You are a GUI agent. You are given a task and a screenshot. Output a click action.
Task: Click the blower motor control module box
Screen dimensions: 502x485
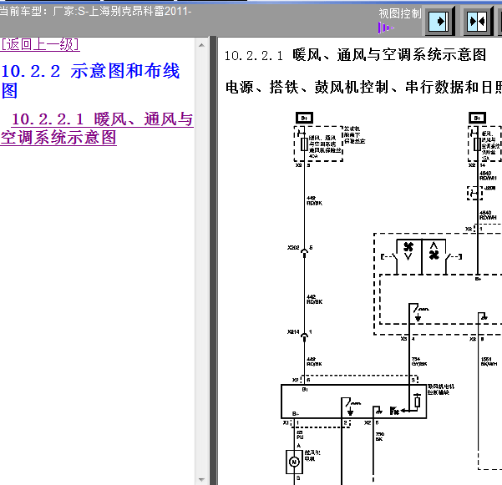click(354, 402)
